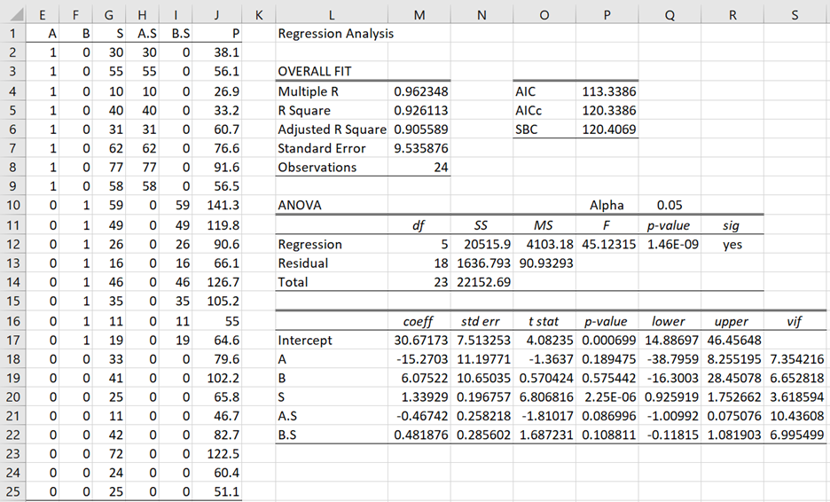Image resolution: width=830 pixels, height=502 pixels.
Task: Select coefficient for A, -15.2703
Action: [x=419, y=359]
